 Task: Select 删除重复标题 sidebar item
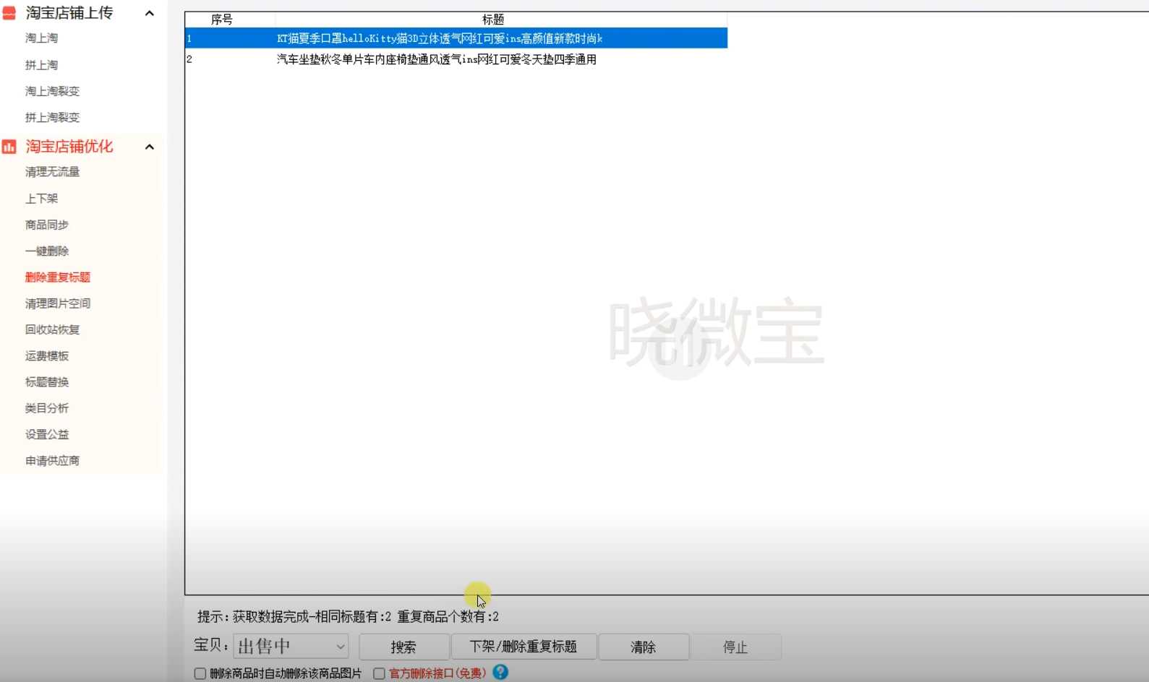point(58,277)
